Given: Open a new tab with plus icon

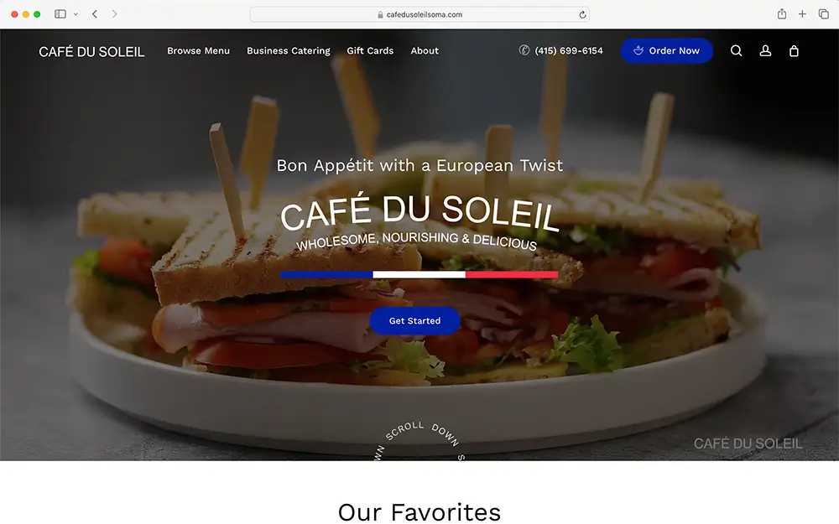Looking at the screenshot, I should 802,14.
